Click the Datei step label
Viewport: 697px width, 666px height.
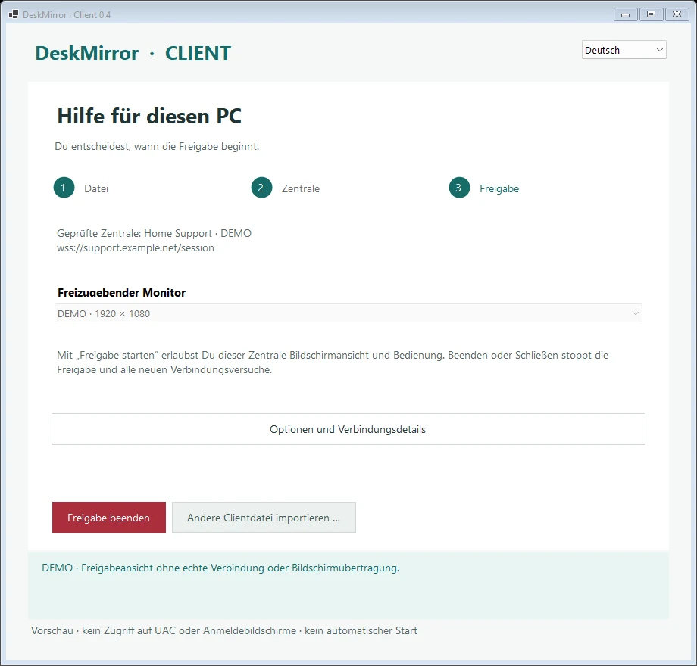click(x=96, y=188)
